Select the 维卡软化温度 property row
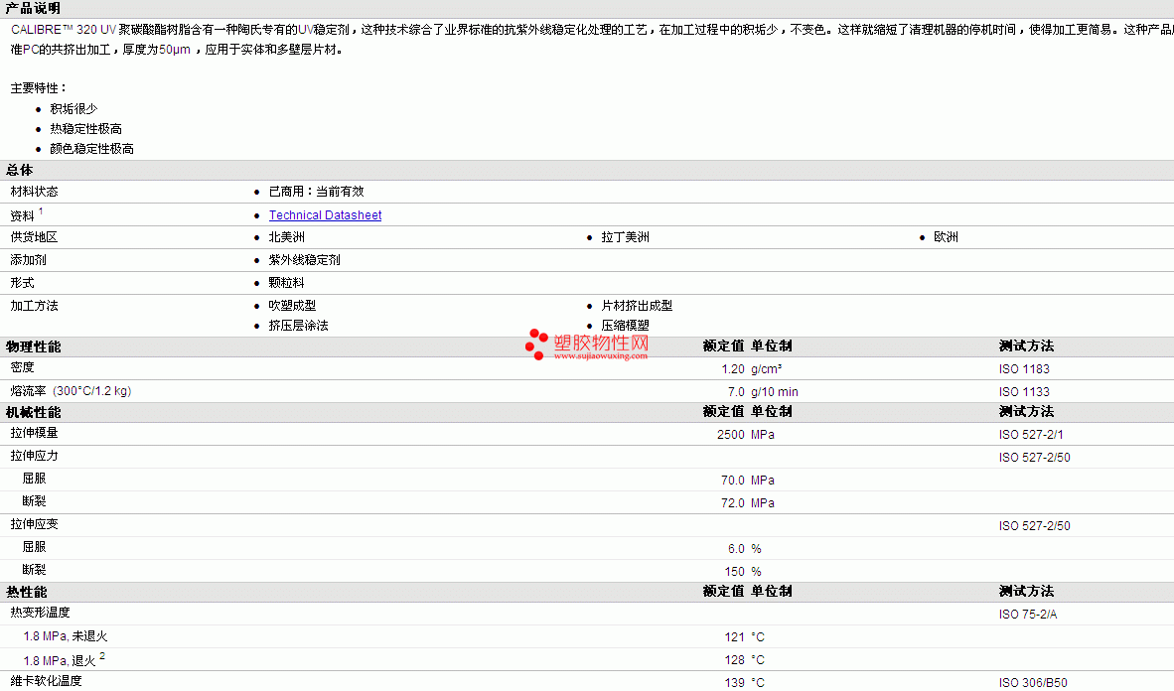Screen dimensions: 1174x691 tap(587, 681)
